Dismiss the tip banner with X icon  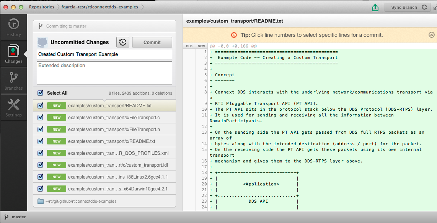click(x=431, y=35)
